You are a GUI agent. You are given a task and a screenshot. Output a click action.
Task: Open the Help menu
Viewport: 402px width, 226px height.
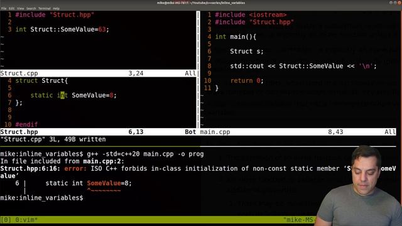coord(56,8)
